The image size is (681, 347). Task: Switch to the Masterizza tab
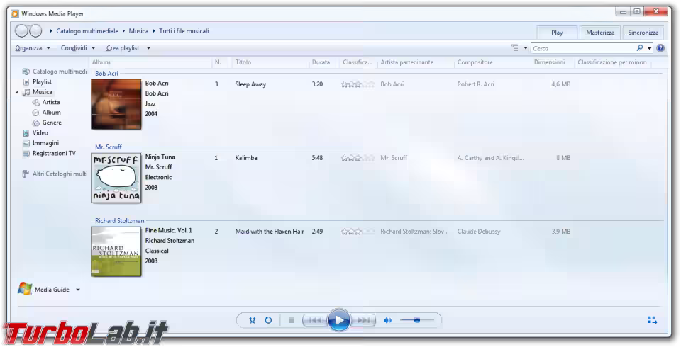coord(600,33)
